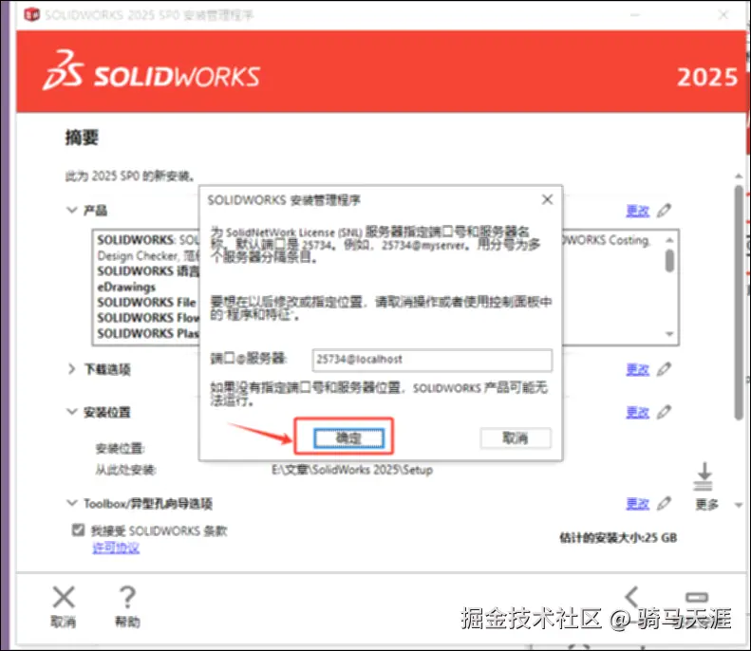751x651 pixels.
Task: Click the 摘要 heading
Action: (82, 138)
